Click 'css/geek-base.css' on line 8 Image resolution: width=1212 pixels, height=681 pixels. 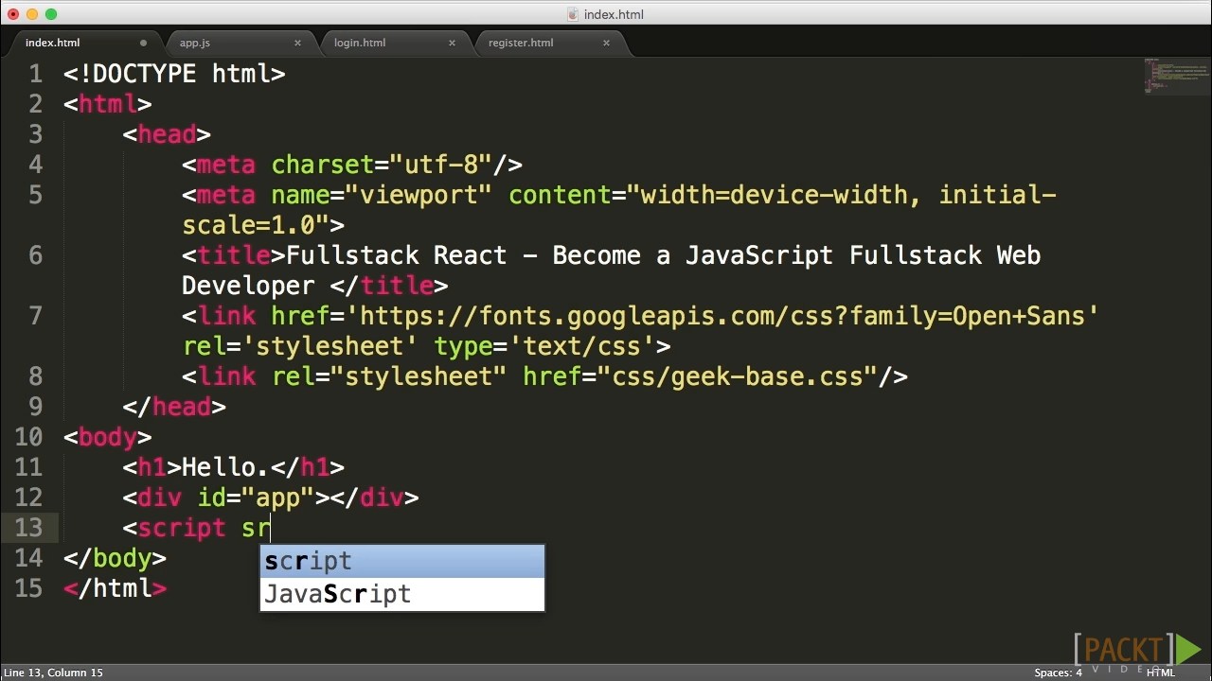(738, 376)
